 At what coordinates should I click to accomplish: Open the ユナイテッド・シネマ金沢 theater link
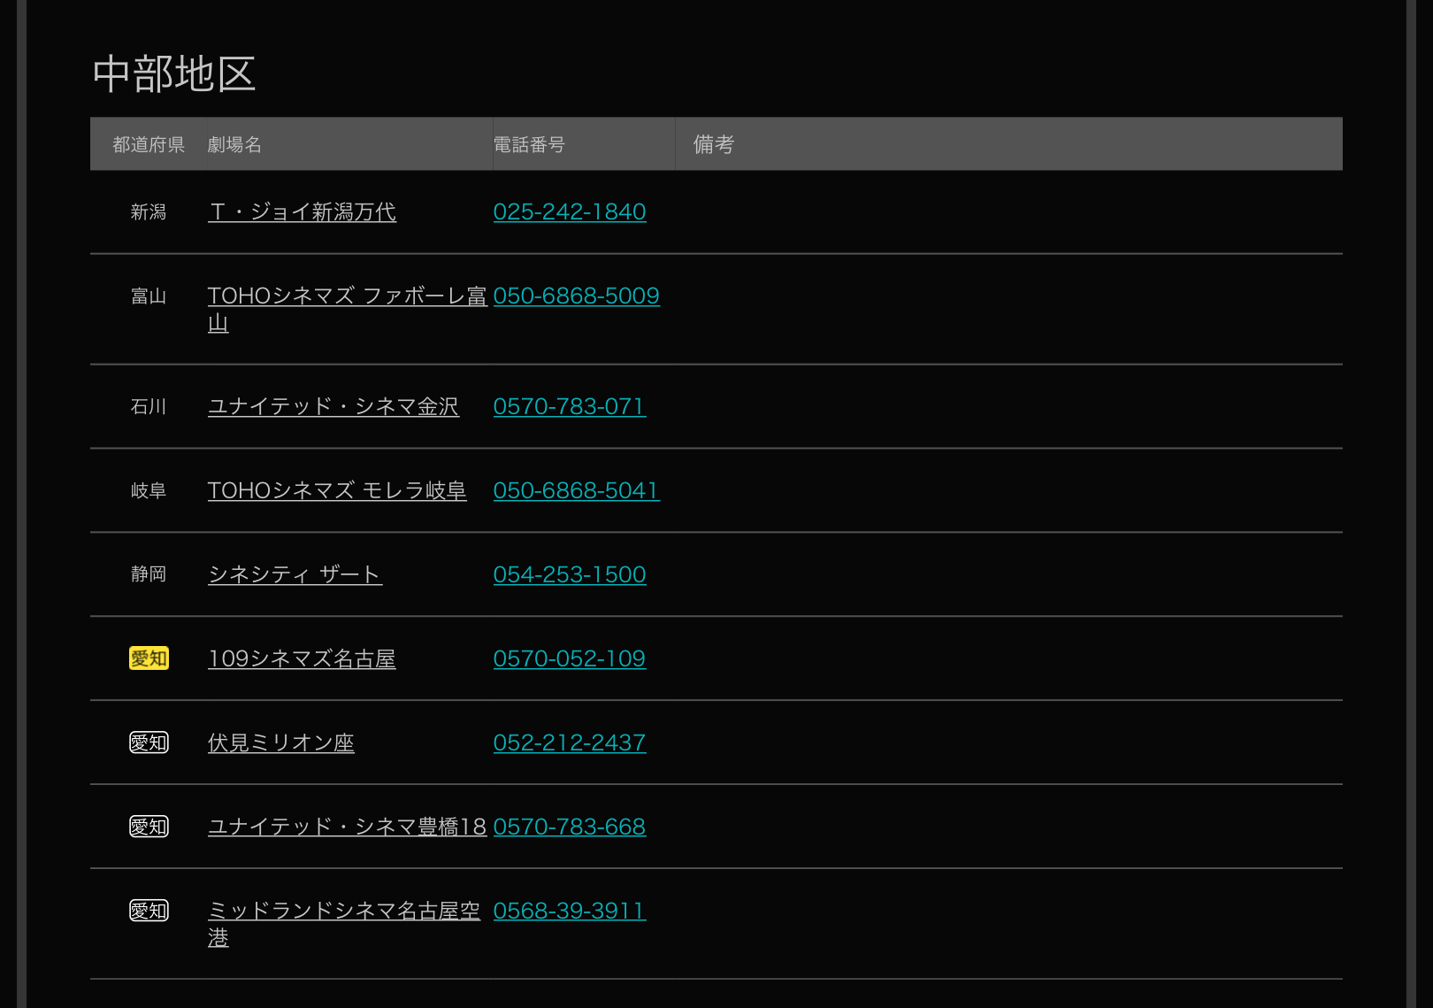333,407
